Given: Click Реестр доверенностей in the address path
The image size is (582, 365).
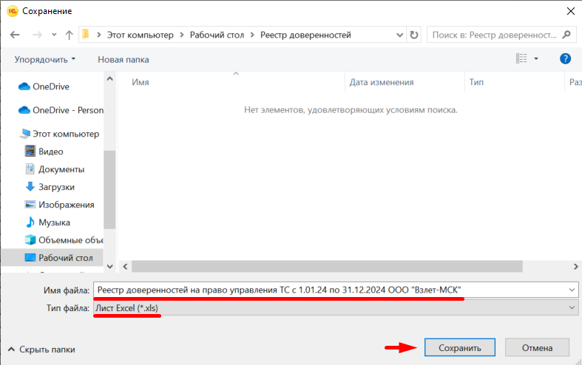Looking at the screenshot, I should coord(305,35).
